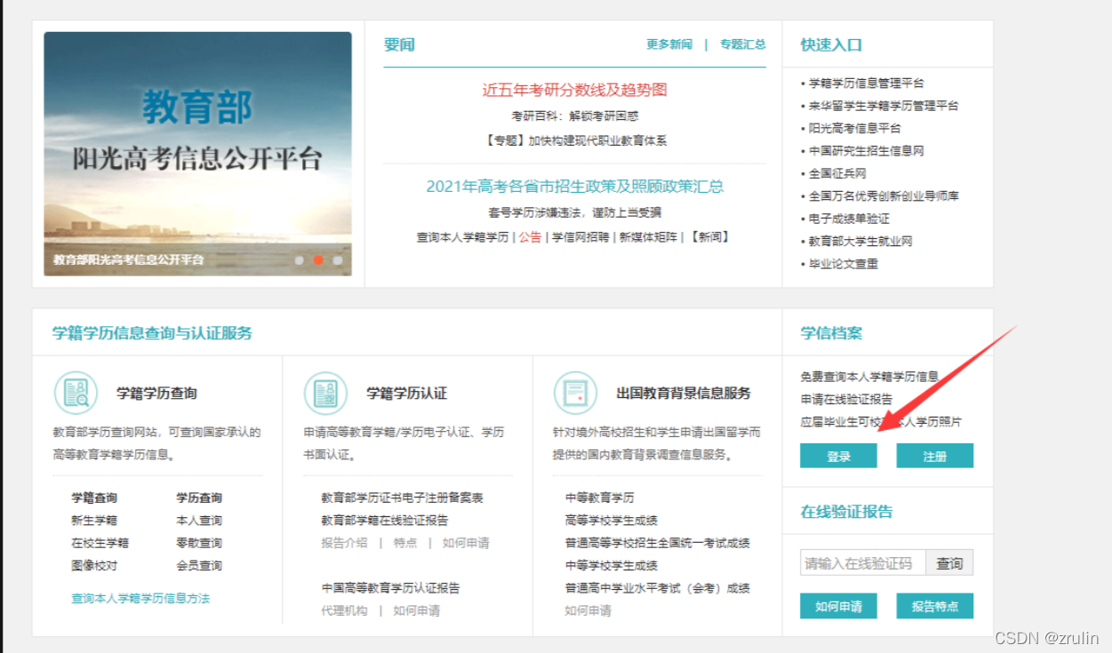Open 【新闻】 link
Image resolution: width=1112 pixels, height=653 pixels.
(710, 237)
